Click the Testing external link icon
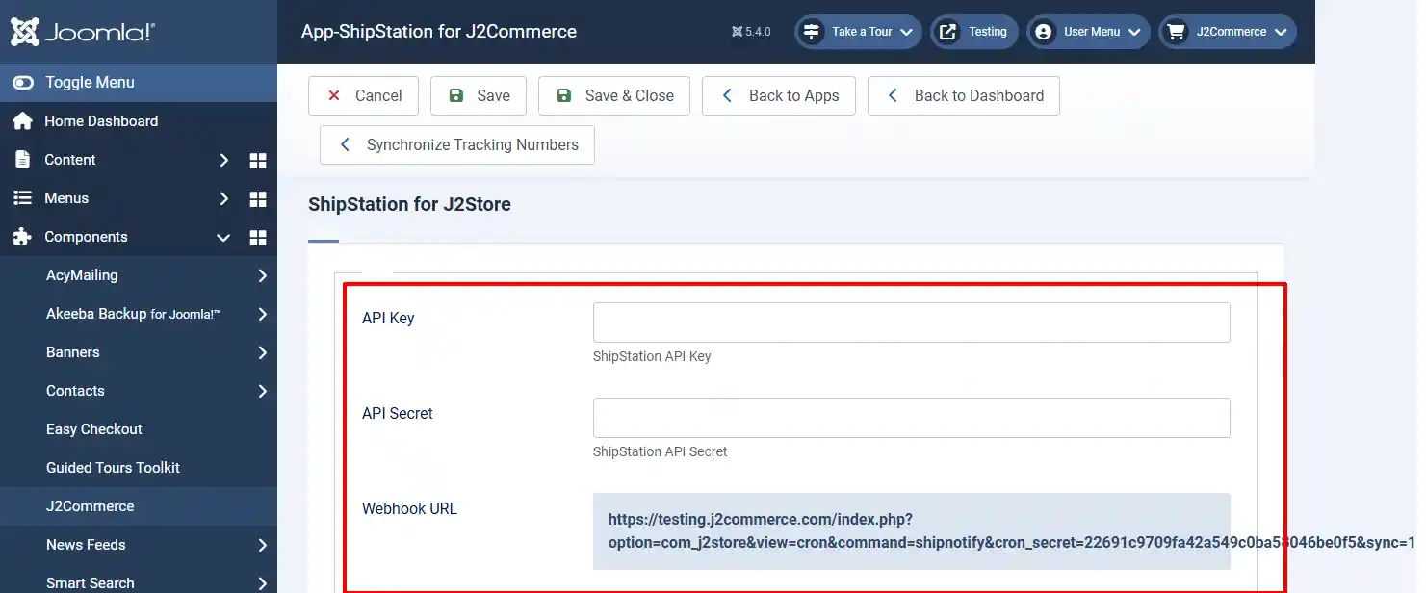The image size is (1426, 593). (x=948, y=32)
